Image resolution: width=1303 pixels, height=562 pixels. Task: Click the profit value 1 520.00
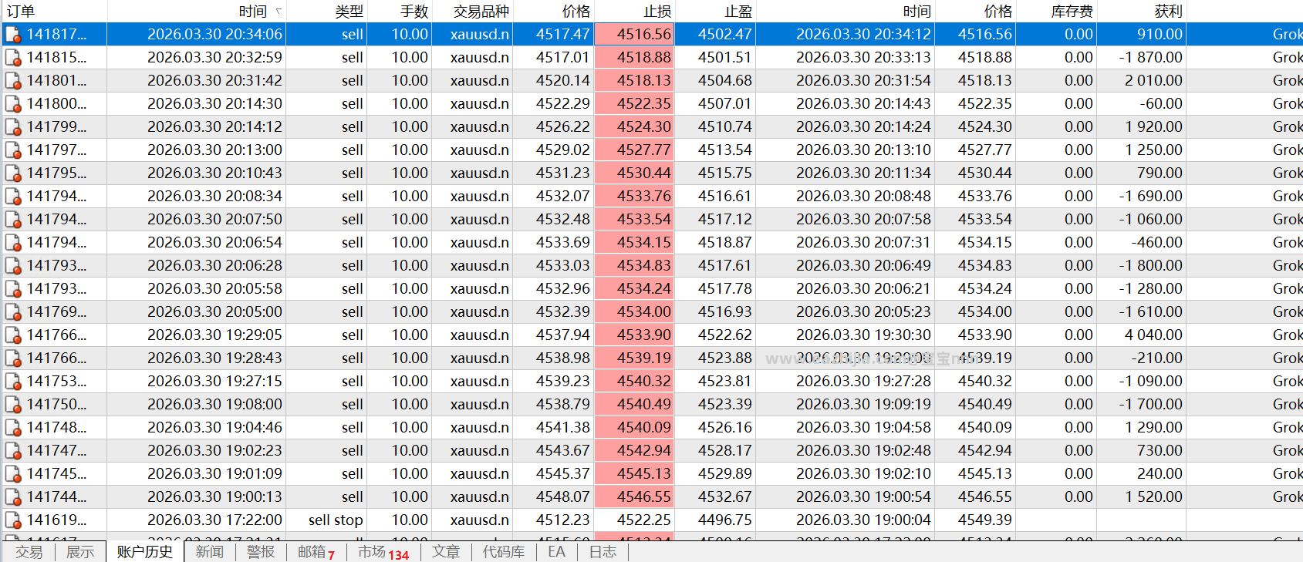[x=1153, y=497]
